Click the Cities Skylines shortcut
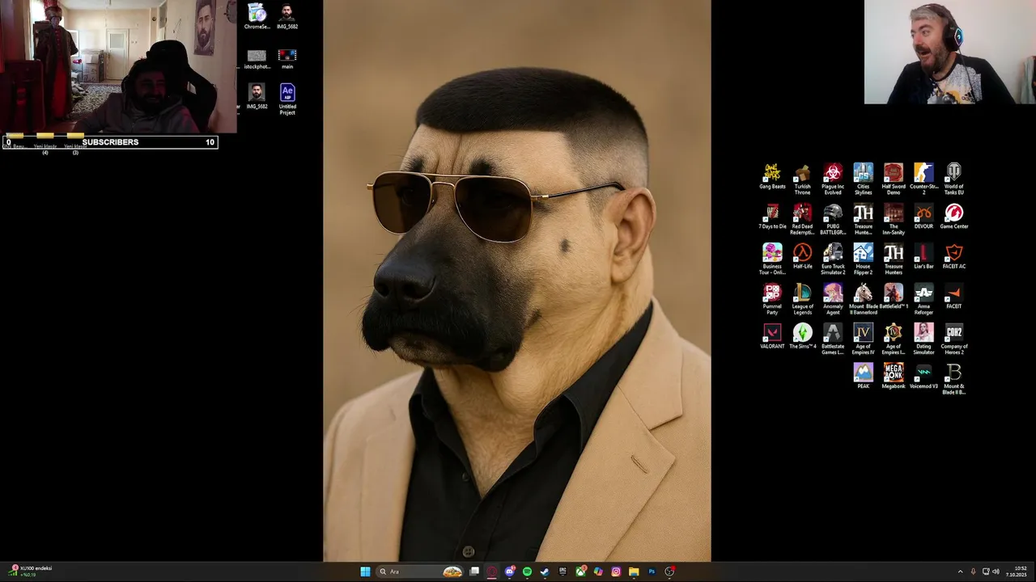Screen dimensions: 1036x582 point(863,179)
